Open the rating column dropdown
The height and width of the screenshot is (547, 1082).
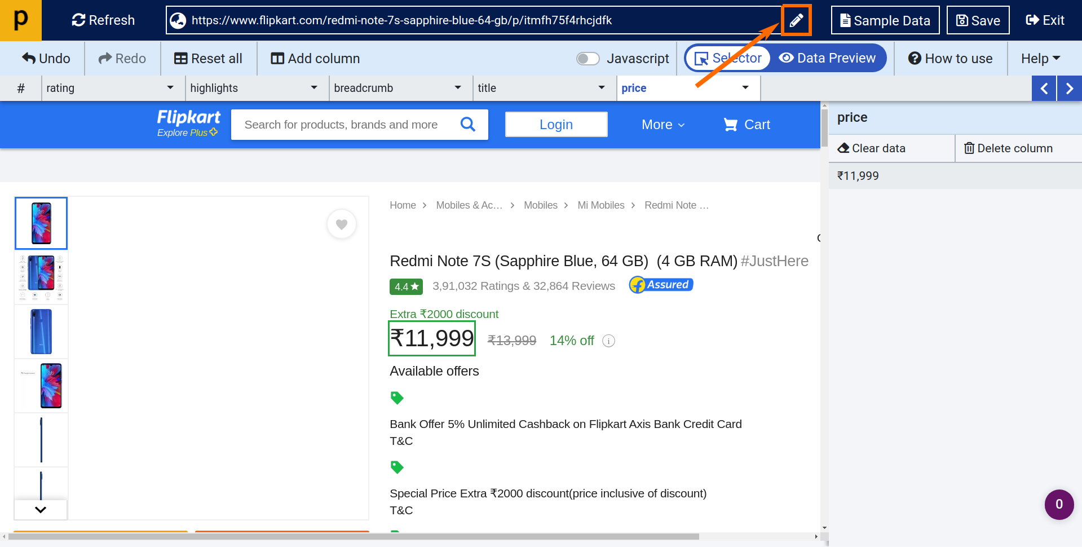point(170,88)
